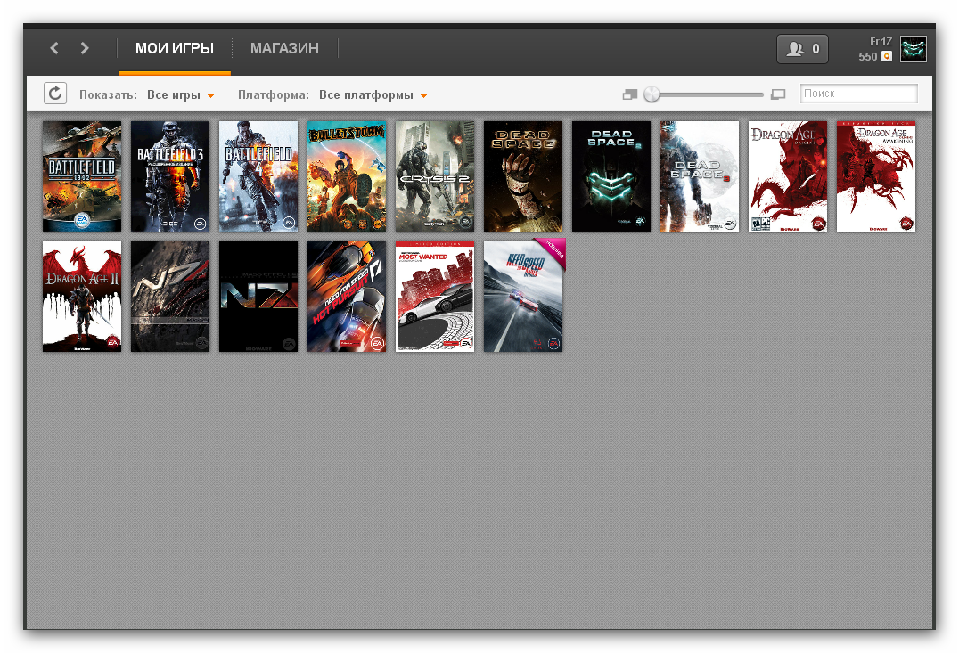The height and width of the screenshot is (653, 959).
Task: Switch to the МАГАЗИН tab
Action: coord(284,48)
